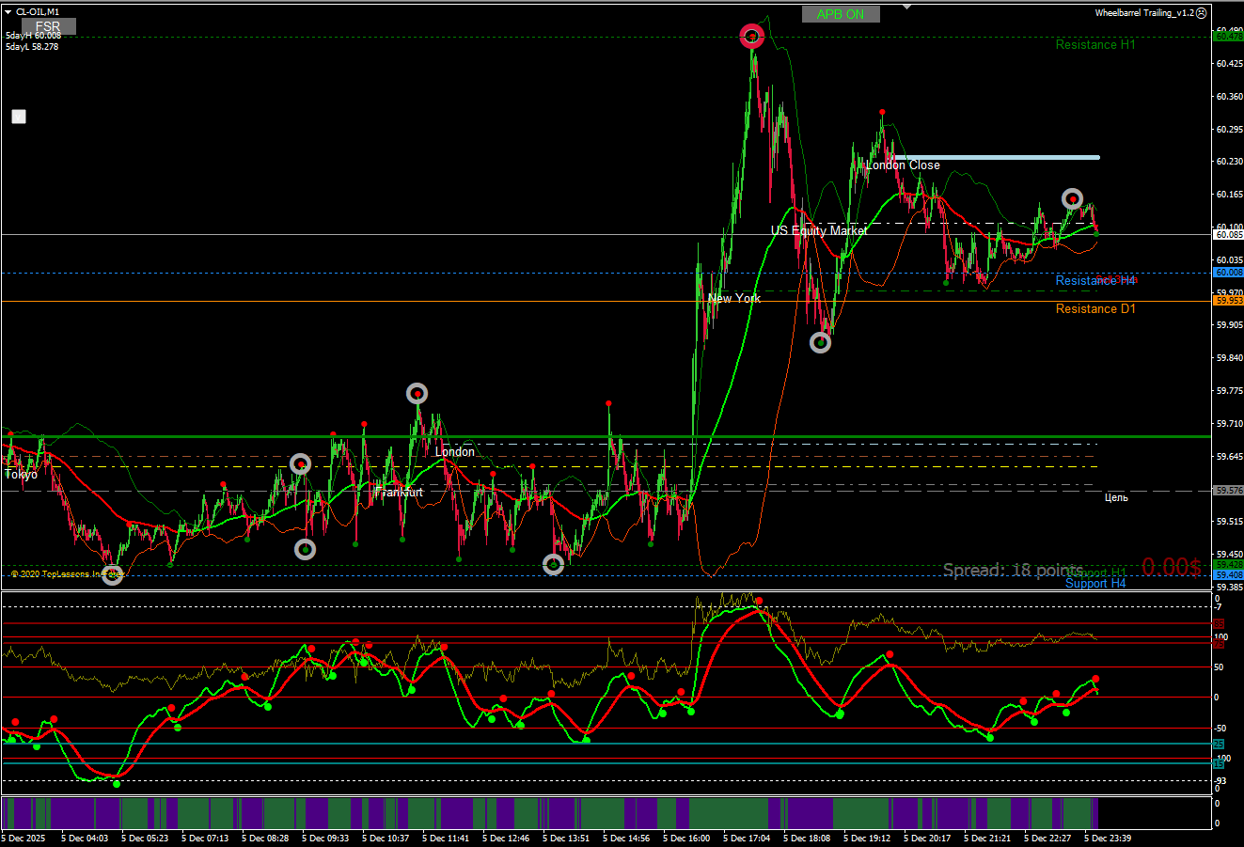Select the US Equity Market label
The height and width of the screenshot is (847, 1244).
(x=819, y=230)
